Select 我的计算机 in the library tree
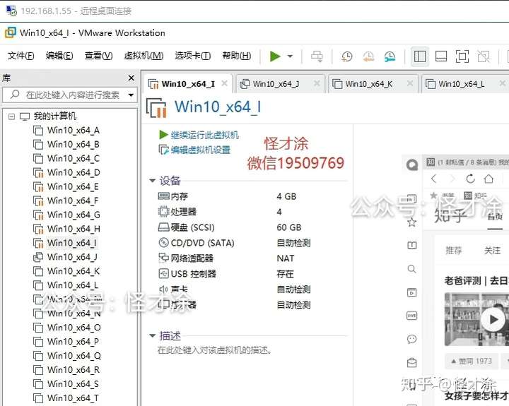This screenshot has height=406, width=509. pos(55,116)
